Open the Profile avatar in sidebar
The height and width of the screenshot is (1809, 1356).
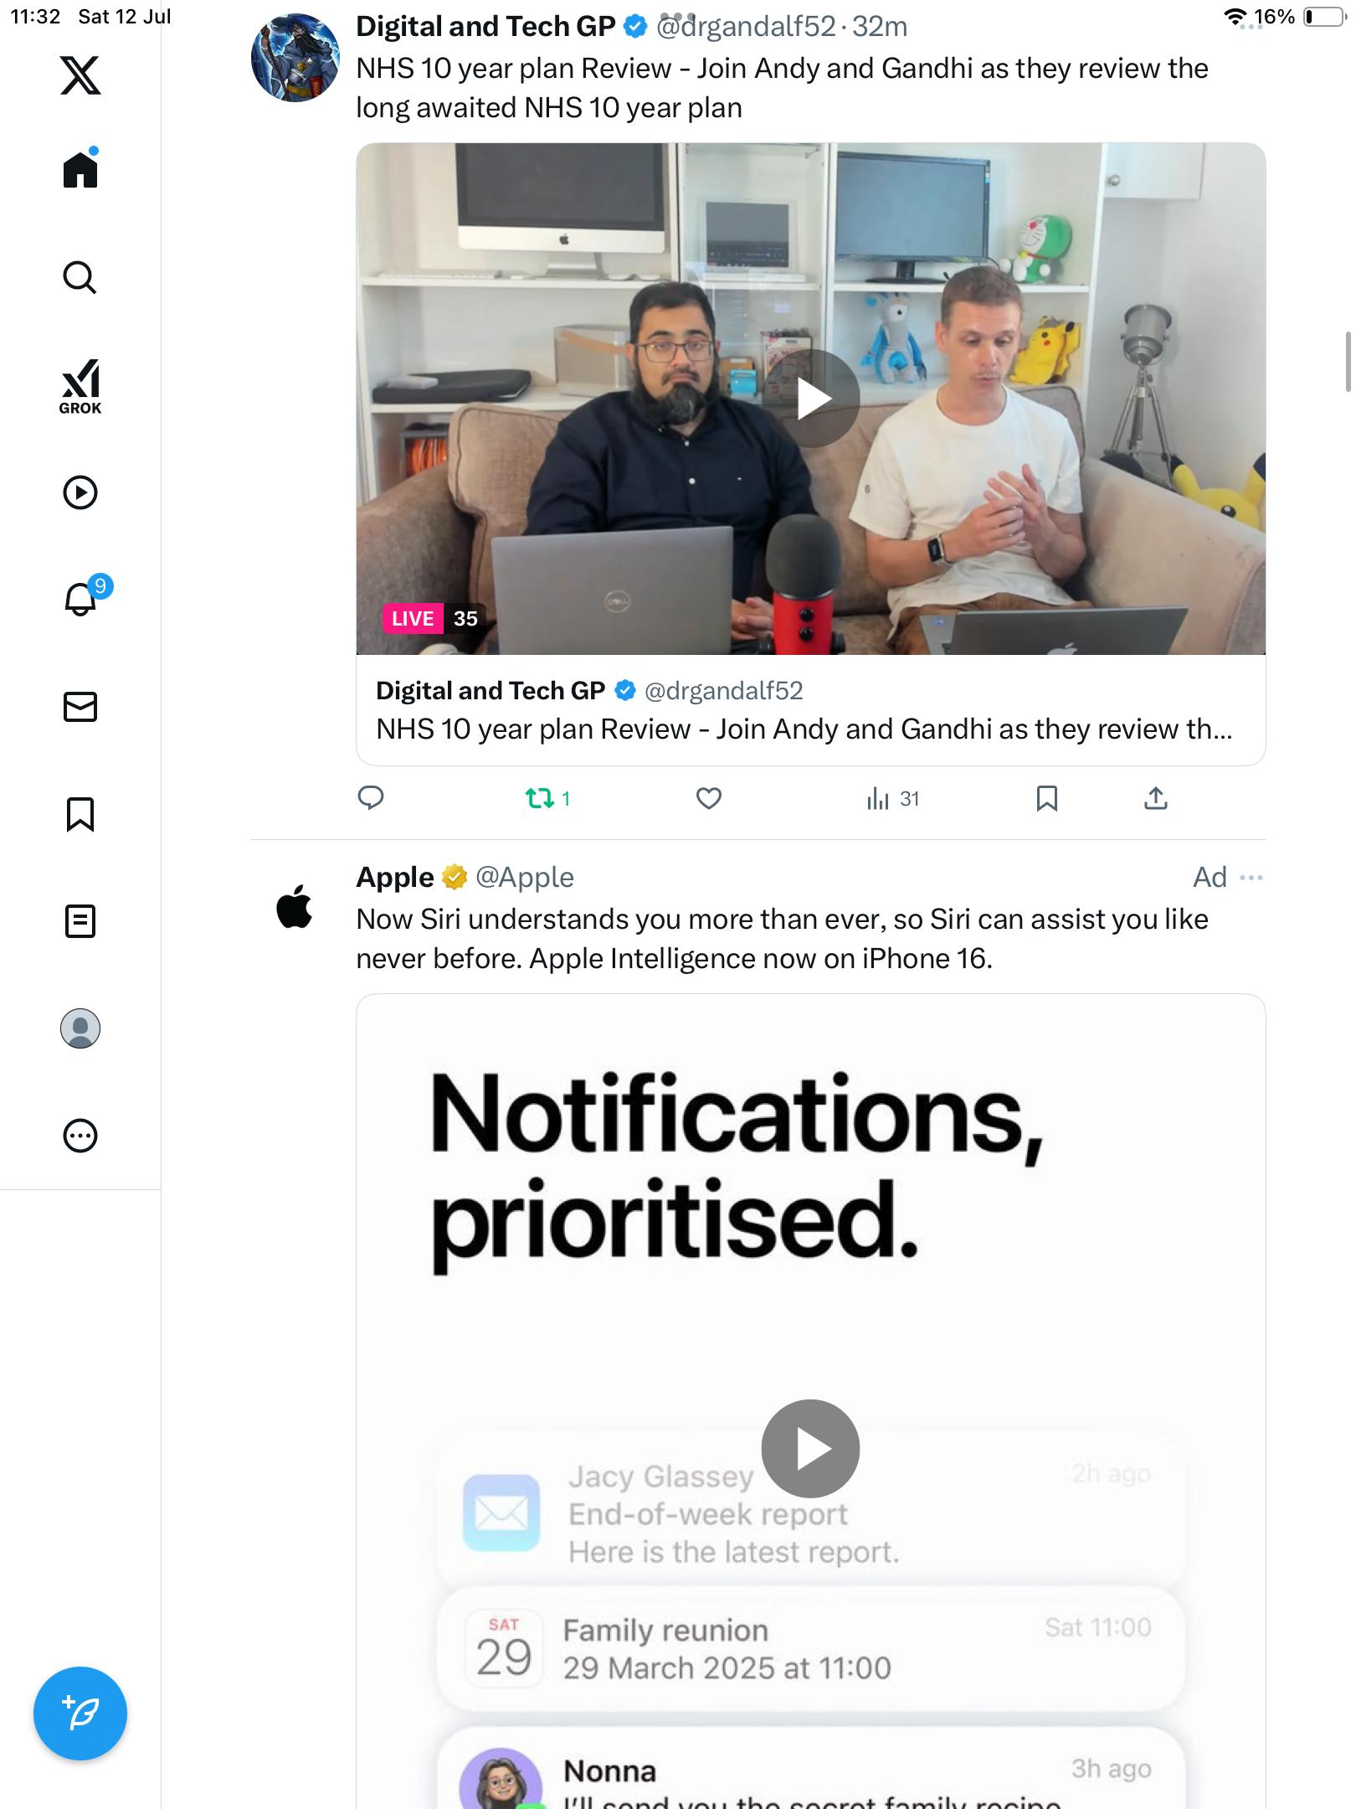80,1028
